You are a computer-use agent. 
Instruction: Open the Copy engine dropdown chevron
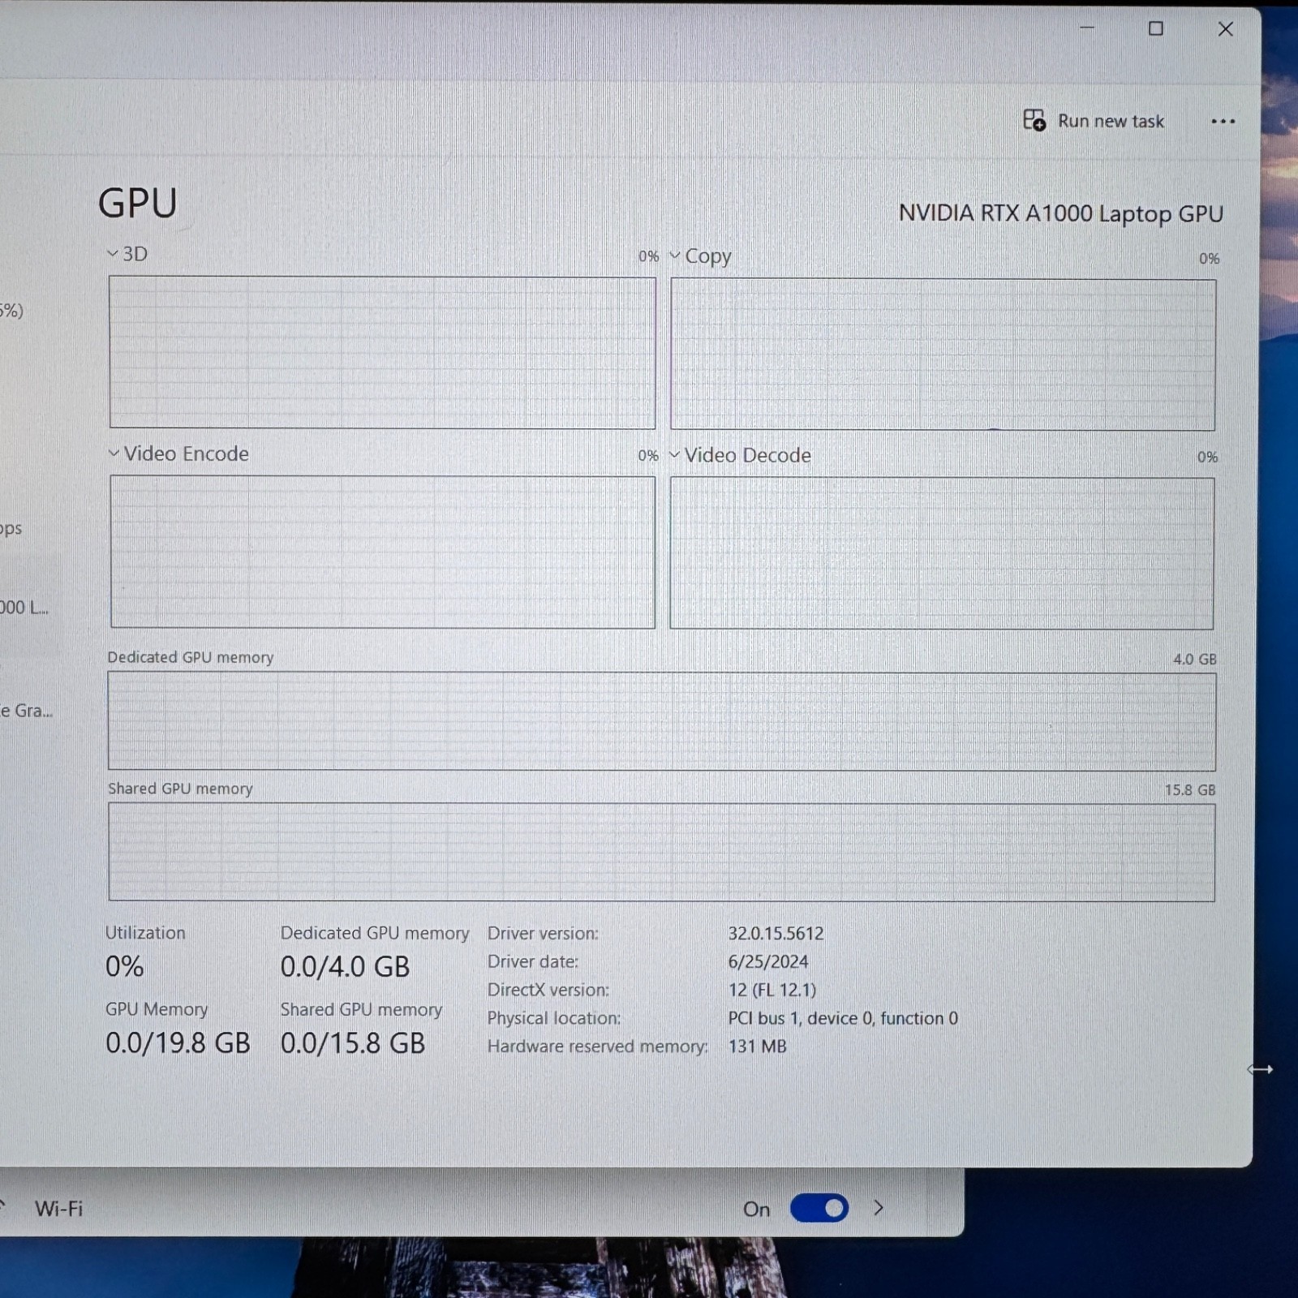674,256
